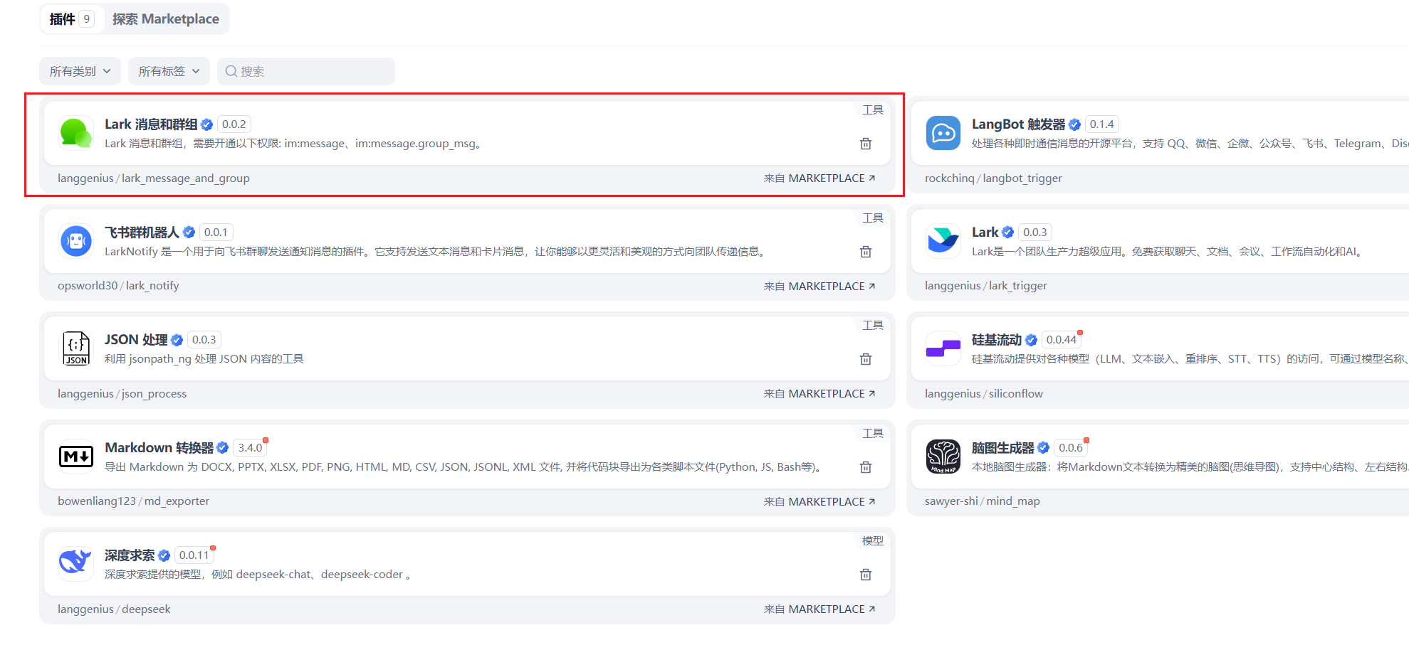
Task: Open Marketplace link for md_exporter
Action: [x=819, y=502]
